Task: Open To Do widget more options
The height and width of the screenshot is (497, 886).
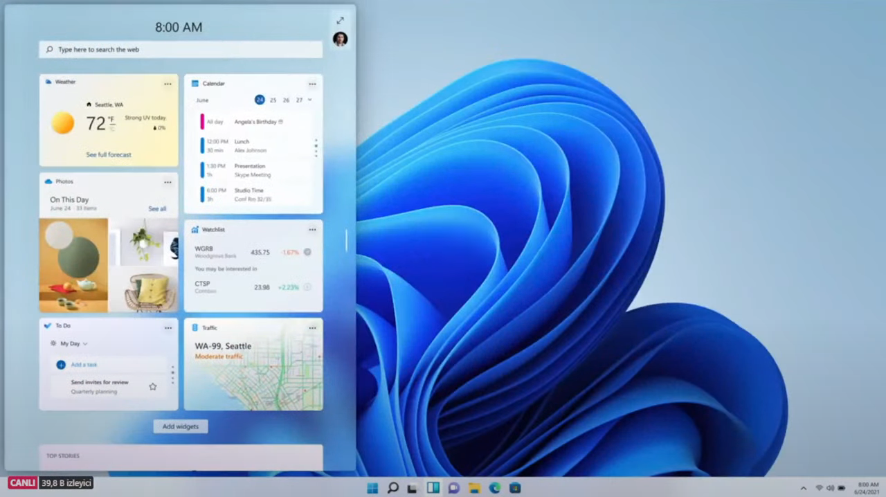Action: click(168, 327)
